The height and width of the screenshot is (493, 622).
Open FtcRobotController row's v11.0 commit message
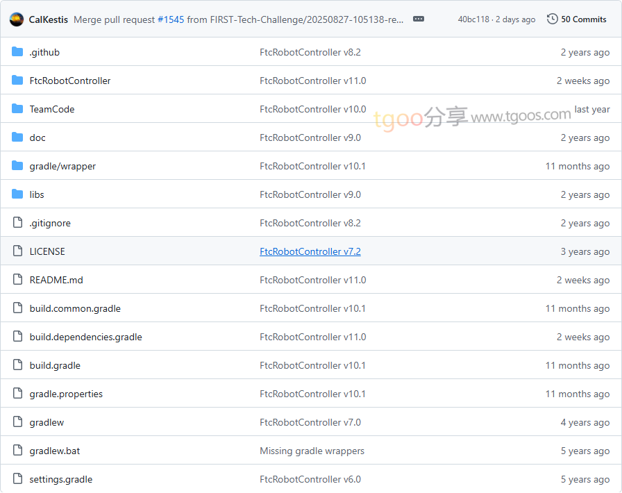tap(313, 81)
